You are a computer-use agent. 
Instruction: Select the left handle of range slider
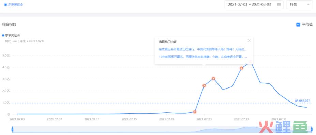(x=12, y=129)
